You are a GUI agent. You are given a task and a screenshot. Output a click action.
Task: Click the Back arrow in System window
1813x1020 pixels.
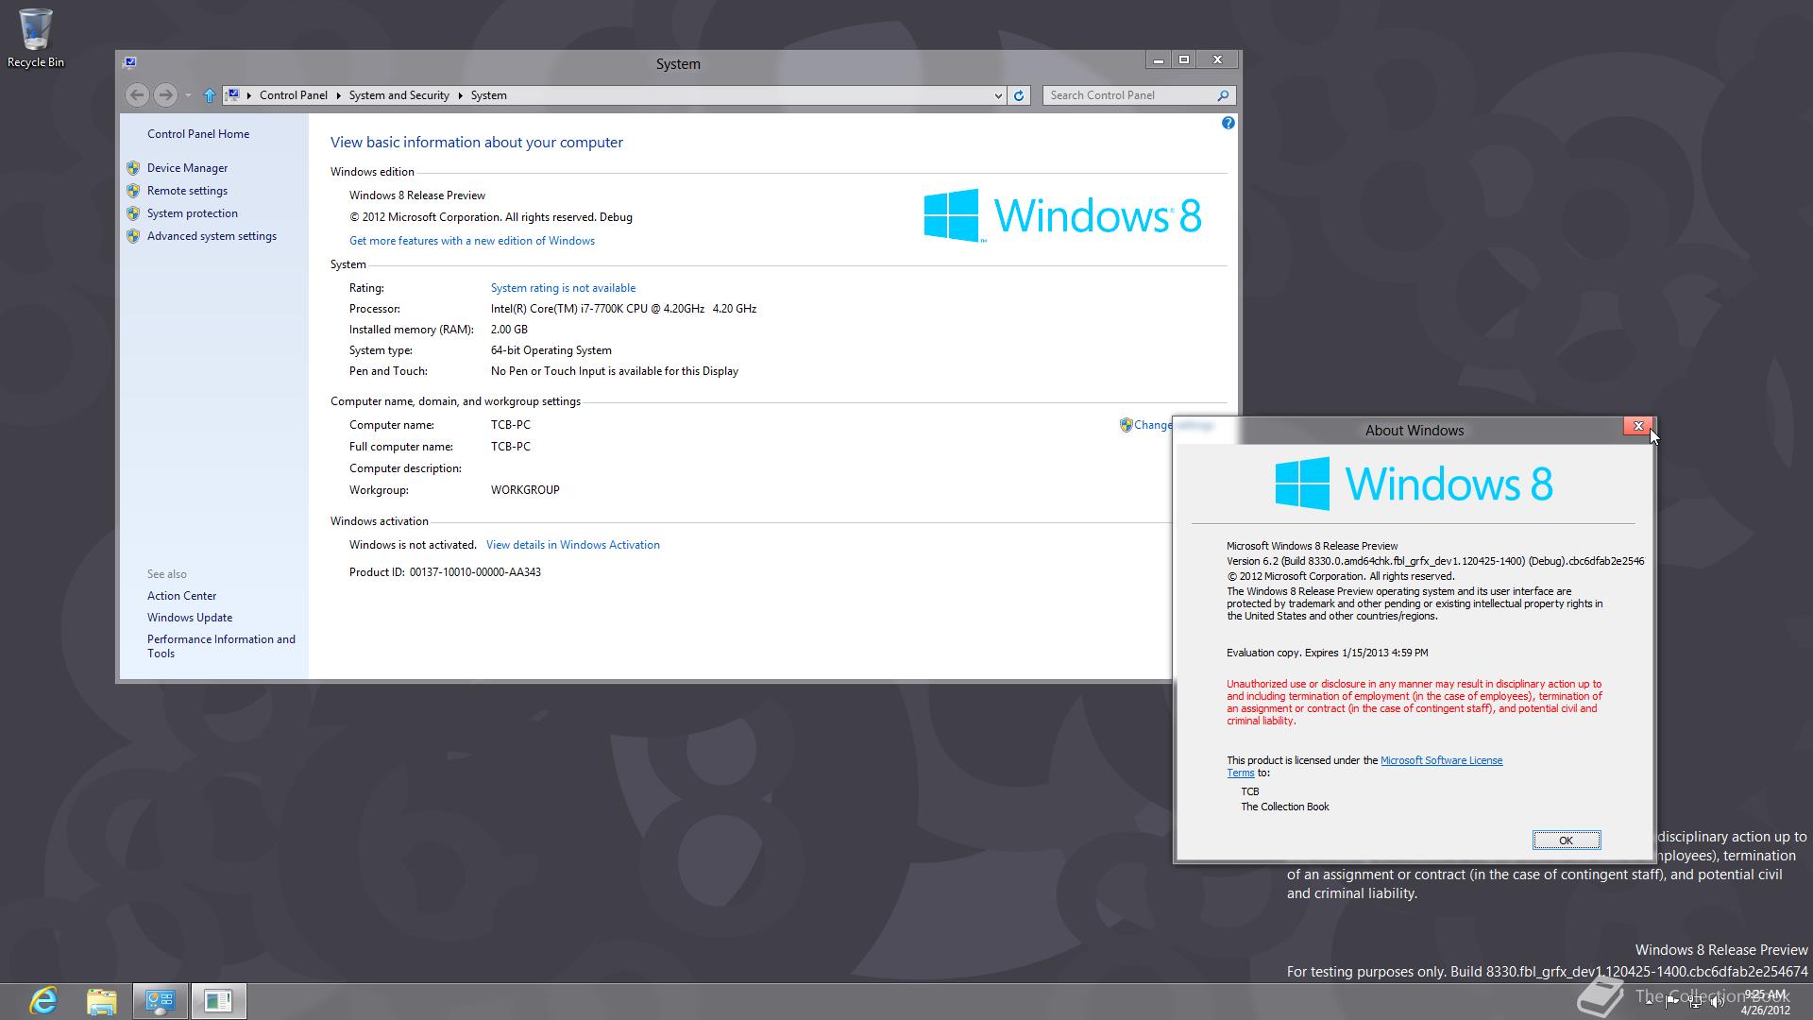(137, 94)
